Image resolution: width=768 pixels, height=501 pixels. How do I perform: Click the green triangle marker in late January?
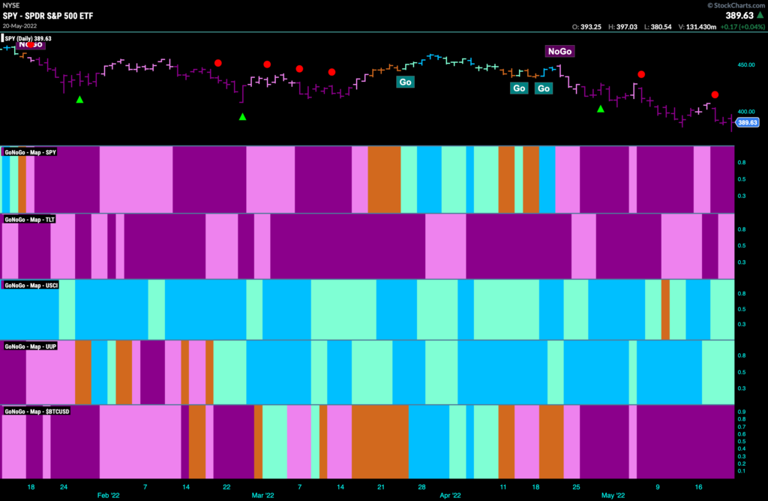[79, 100]
